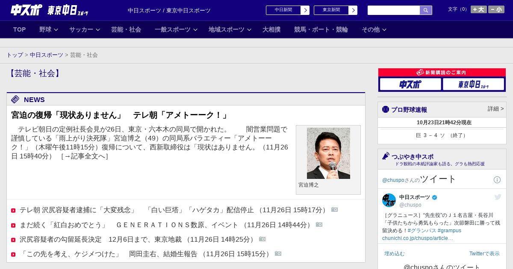
Task: Click the arrow beside 中日新聞
Action: pyautogui.click(x=305, y=10)
